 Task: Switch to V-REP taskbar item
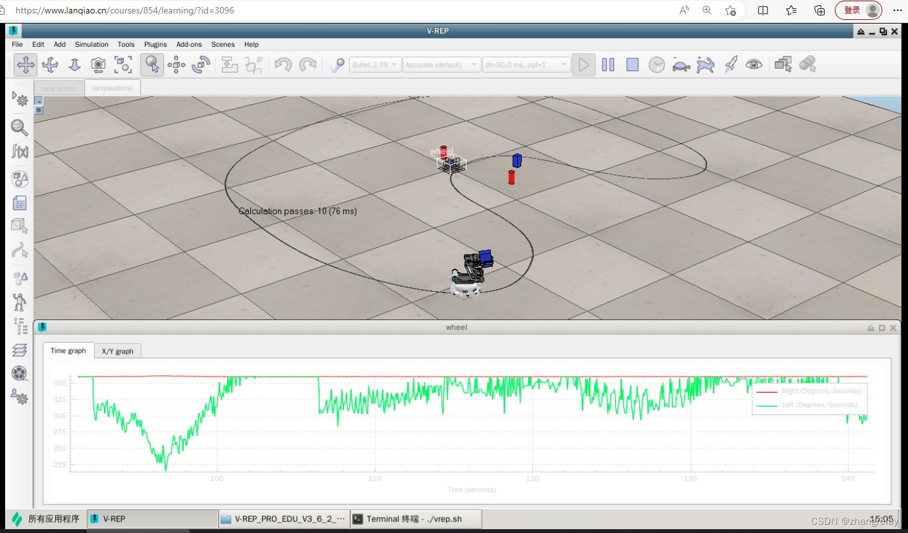(152, 519)
